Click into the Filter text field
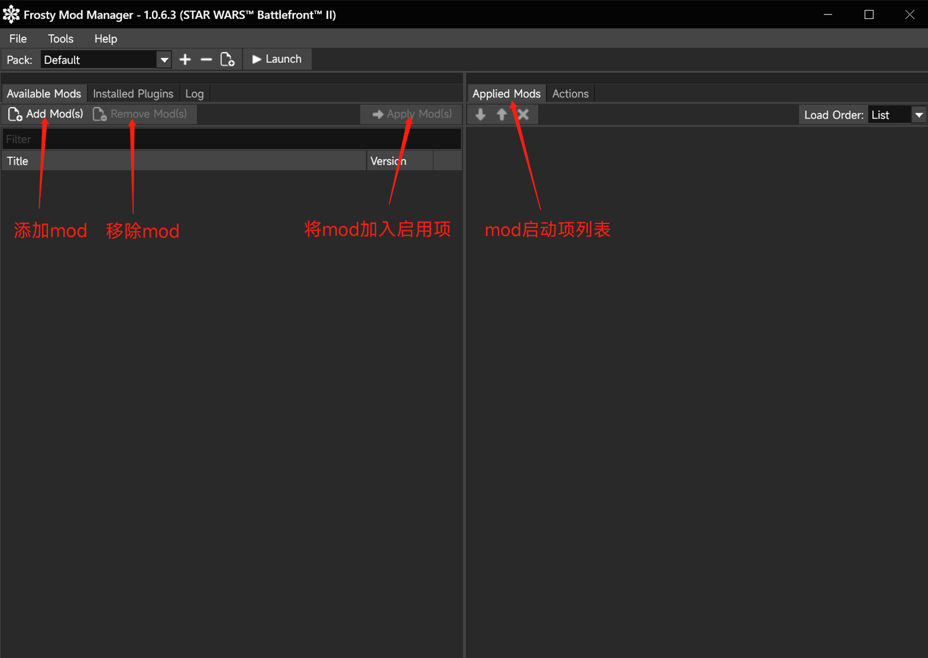The image size is (928, 658). [x=231, y=139]
